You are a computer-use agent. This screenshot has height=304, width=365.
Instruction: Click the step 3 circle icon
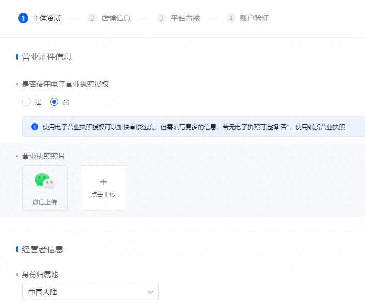click(x=161, y=18)
